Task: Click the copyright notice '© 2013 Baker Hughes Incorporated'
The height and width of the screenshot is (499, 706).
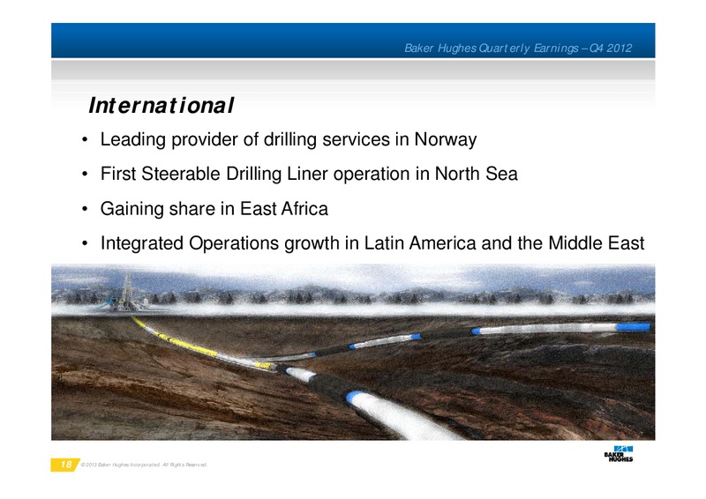Action: click(x=121, y=465)
